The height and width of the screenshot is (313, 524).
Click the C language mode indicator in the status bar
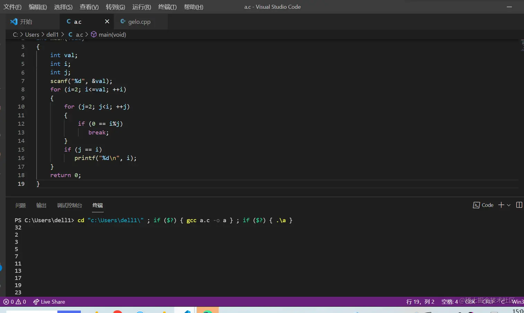[503, 302]
